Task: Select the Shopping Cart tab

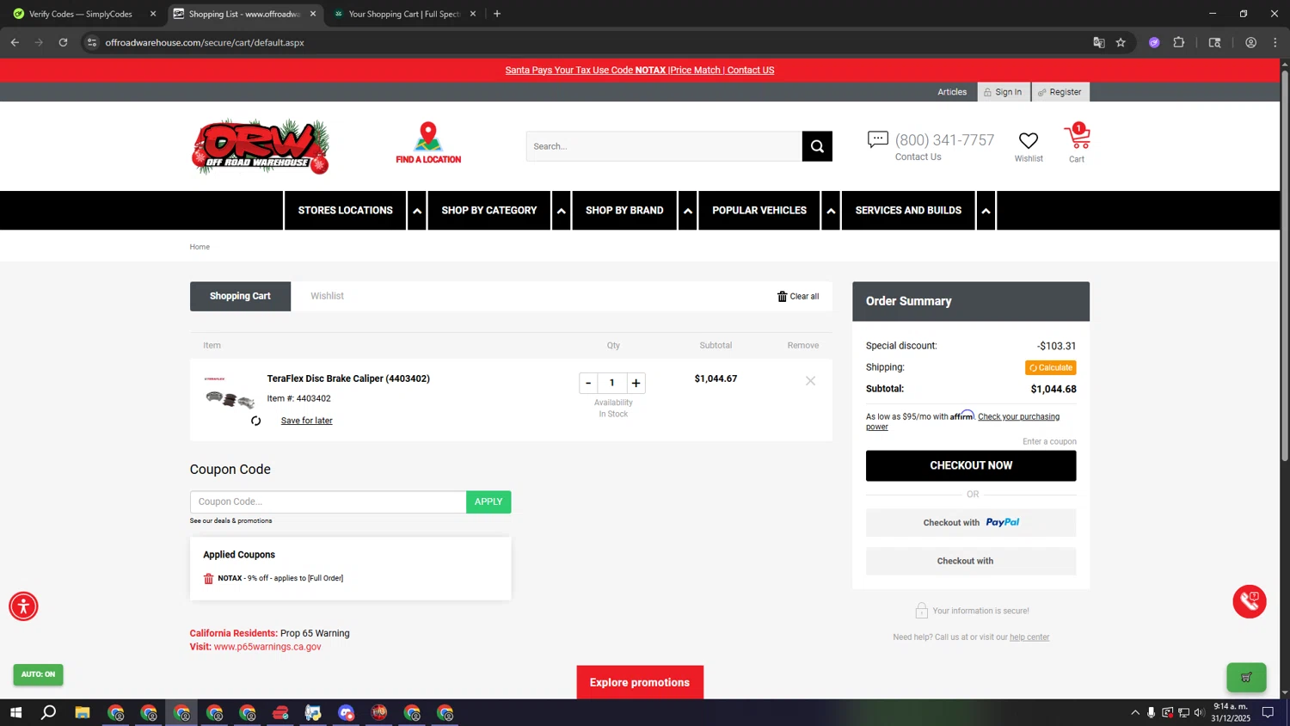Action: 240,296
